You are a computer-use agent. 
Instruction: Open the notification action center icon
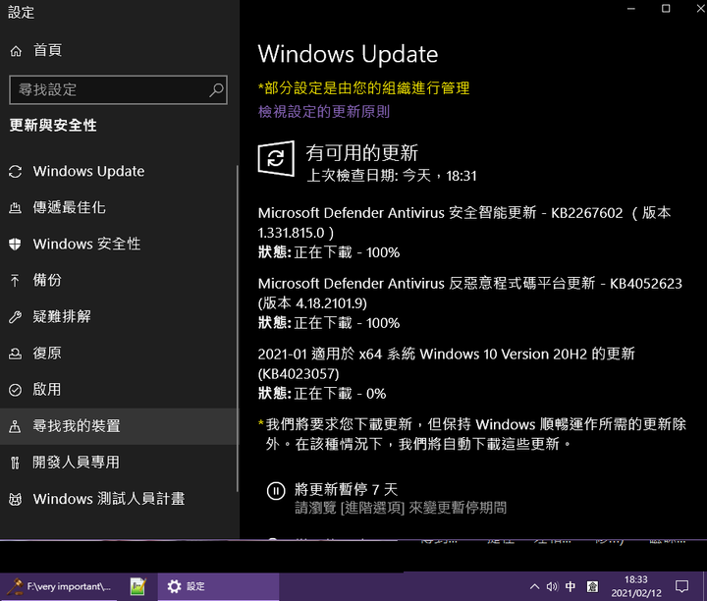[681, 586]
